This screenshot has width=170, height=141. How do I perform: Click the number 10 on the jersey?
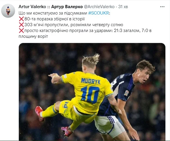pos(90,95)
